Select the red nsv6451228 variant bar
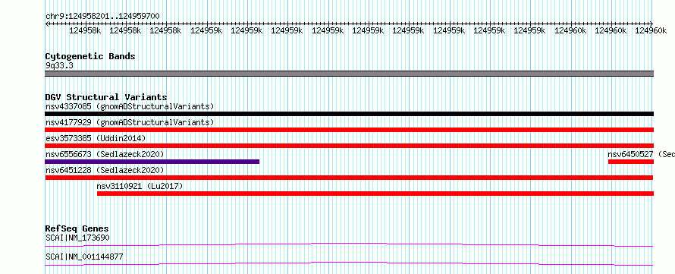 point(349,178)
